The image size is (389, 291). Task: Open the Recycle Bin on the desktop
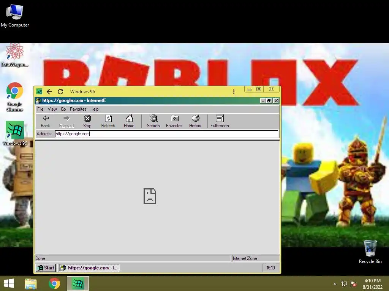click(370, 252)
